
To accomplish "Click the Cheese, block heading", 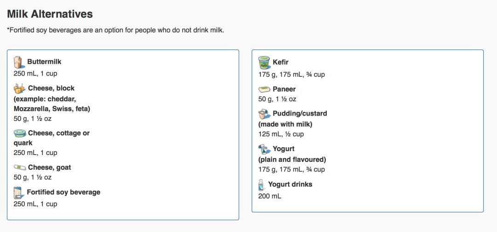I will tap(52, 88).
